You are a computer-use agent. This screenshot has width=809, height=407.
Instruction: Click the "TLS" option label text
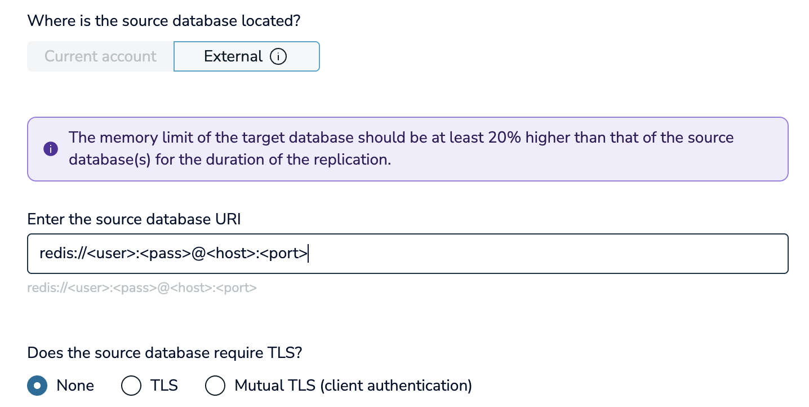tap(165, 386)
